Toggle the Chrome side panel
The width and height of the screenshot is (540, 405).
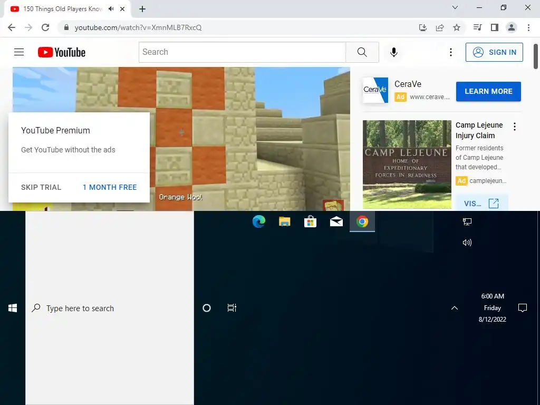coord(495,27)
